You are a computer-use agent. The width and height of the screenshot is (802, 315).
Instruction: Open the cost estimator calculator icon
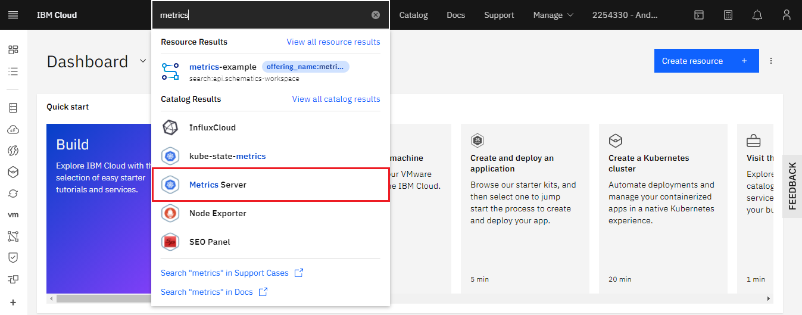[x=728, y=15]
